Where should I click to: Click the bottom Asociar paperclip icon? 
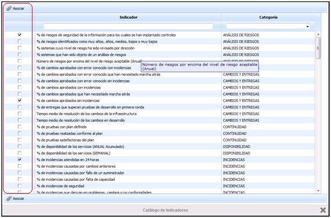point(9,198)
